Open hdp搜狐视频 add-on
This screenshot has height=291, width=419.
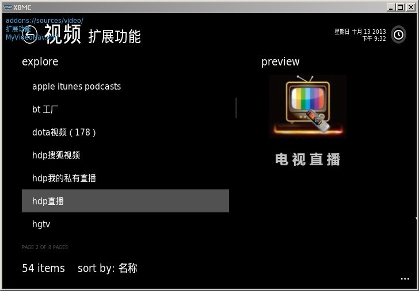[x=125, y=155]
